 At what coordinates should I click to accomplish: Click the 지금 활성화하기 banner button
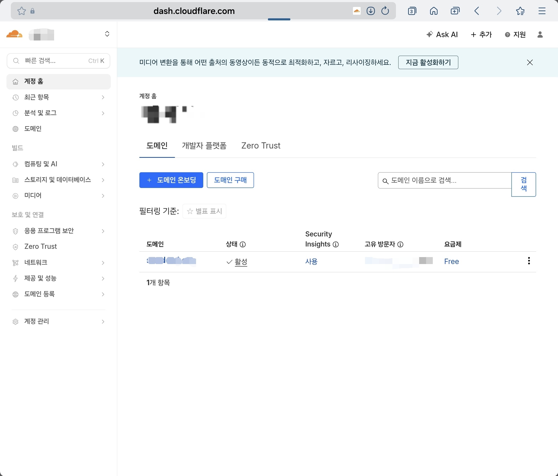tap(428, 63)
